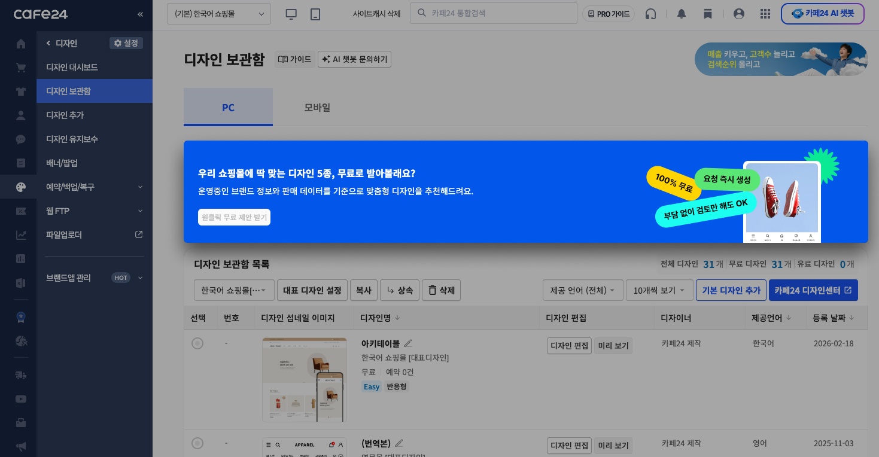Open the home icon in left sidebar
Screen dimensions: 879x457
(21, 44)
